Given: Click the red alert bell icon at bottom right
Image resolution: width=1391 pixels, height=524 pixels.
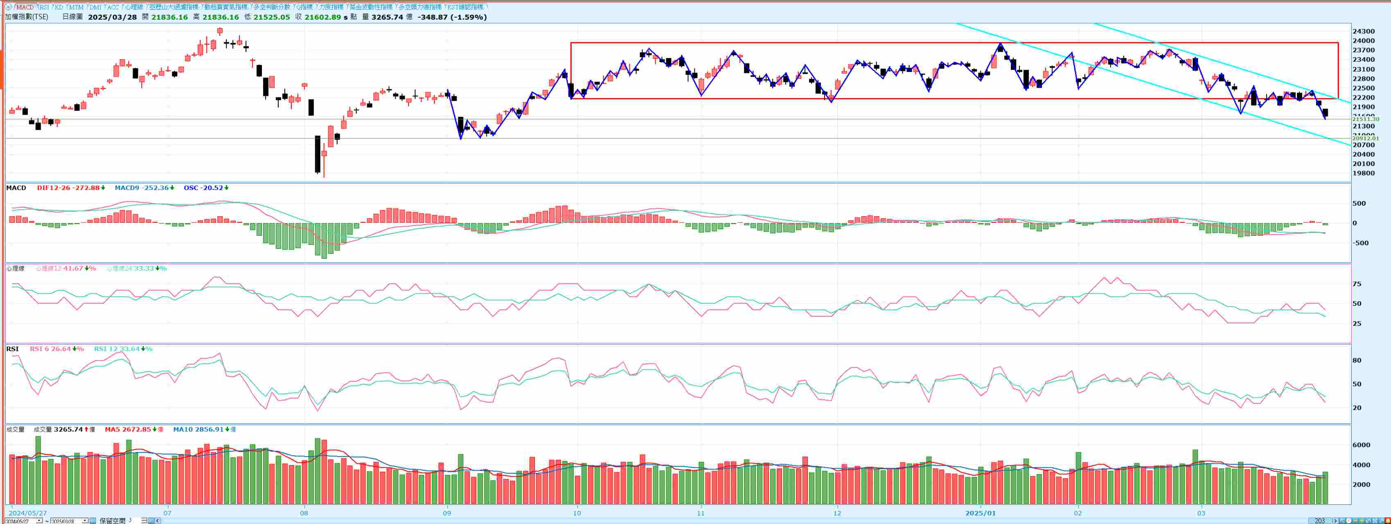Looking at the screenshot, I should point(1388,521).
